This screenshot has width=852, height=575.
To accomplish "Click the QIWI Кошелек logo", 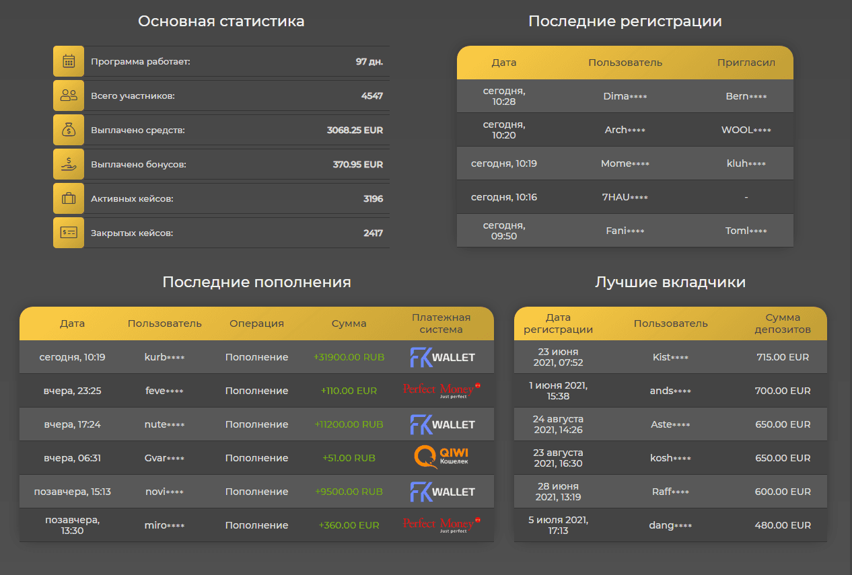I will (441, 457).
